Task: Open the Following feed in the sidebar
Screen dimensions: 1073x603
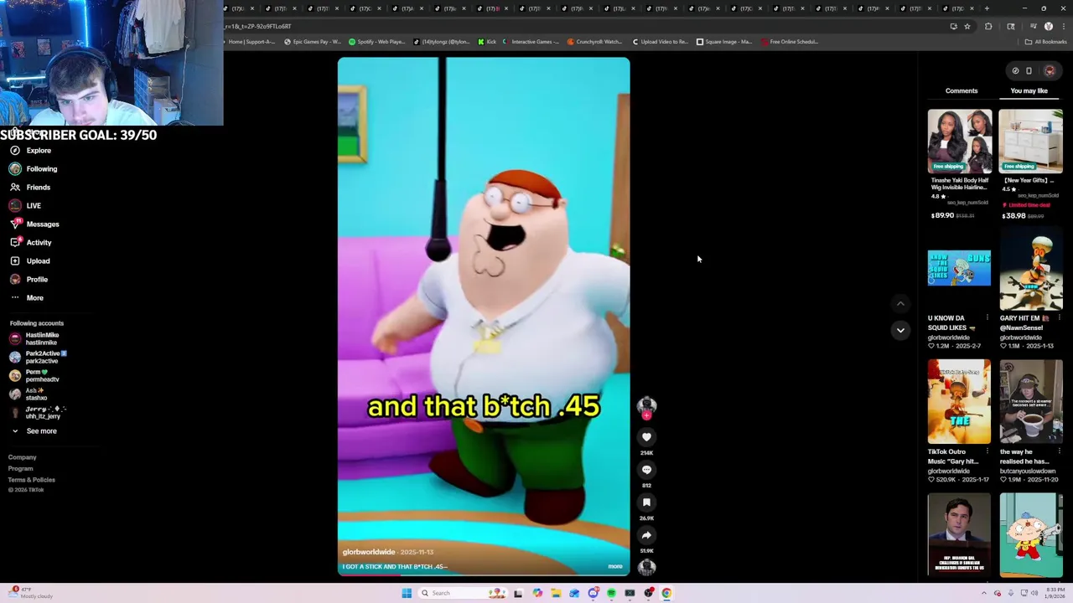Action: coord(34,169)
